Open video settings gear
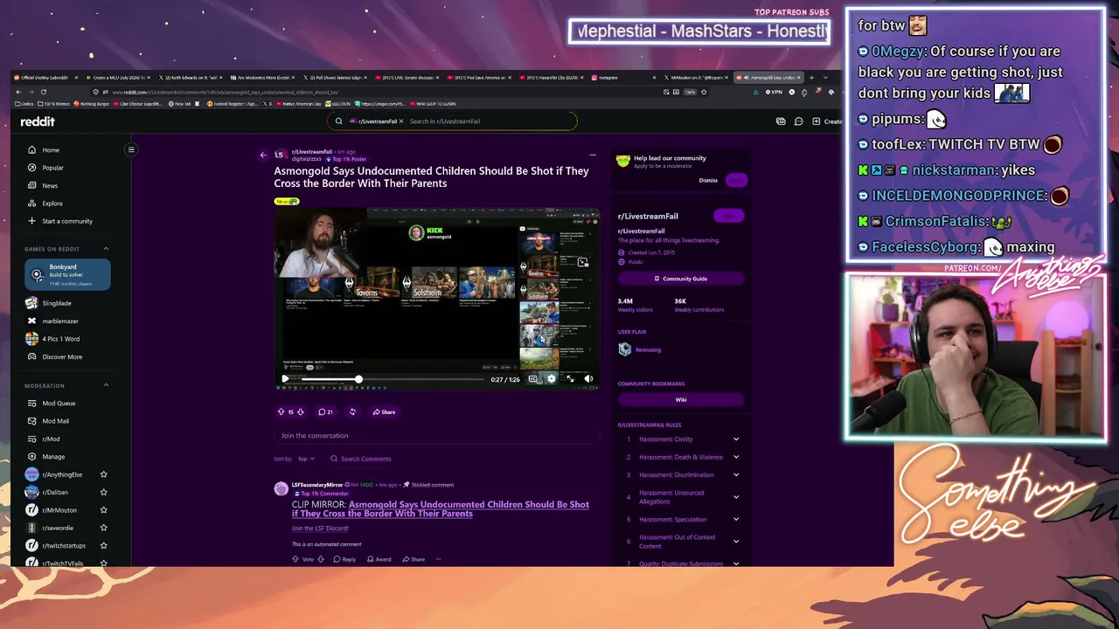 [x=551, y=379]
